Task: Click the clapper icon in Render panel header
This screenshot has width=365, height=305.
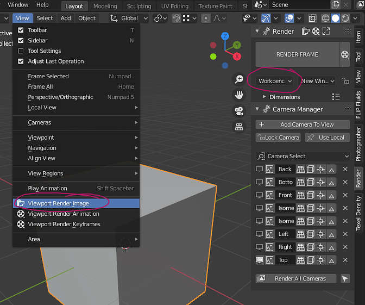Action: (x=305, y=31)
